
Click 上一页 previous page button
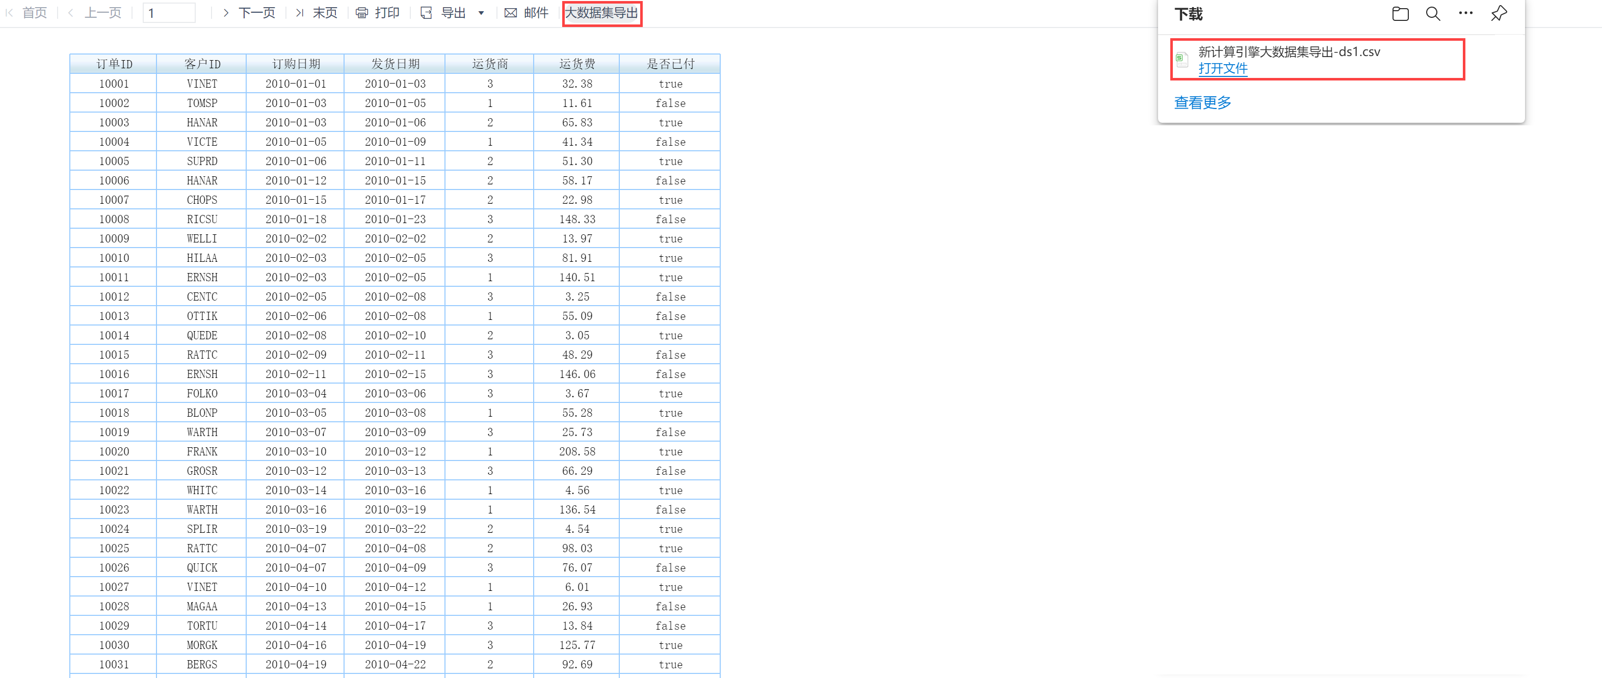click(x=102, y=13)
